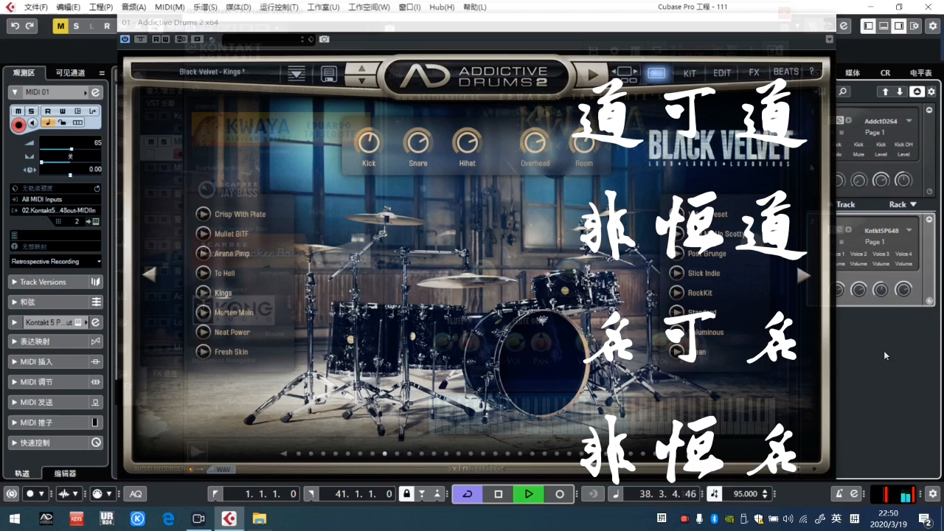Open the FX page in Addictive Drums
Image resolution: width=944 pixels, height=531 pixels.
tap(754, 73)
